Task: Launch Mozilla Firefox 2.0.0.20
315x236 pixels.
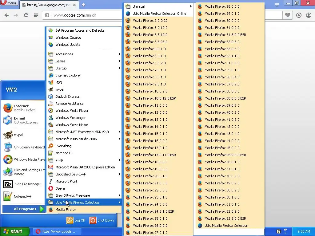Action: point(158,21)
